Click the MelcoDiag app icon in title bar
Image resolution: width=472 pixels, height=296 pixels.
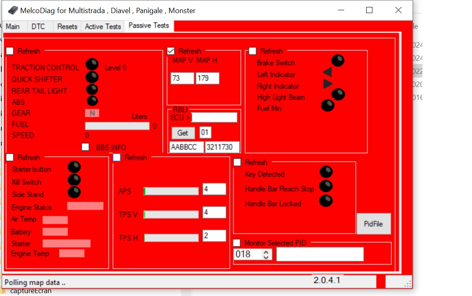[13, 11]
